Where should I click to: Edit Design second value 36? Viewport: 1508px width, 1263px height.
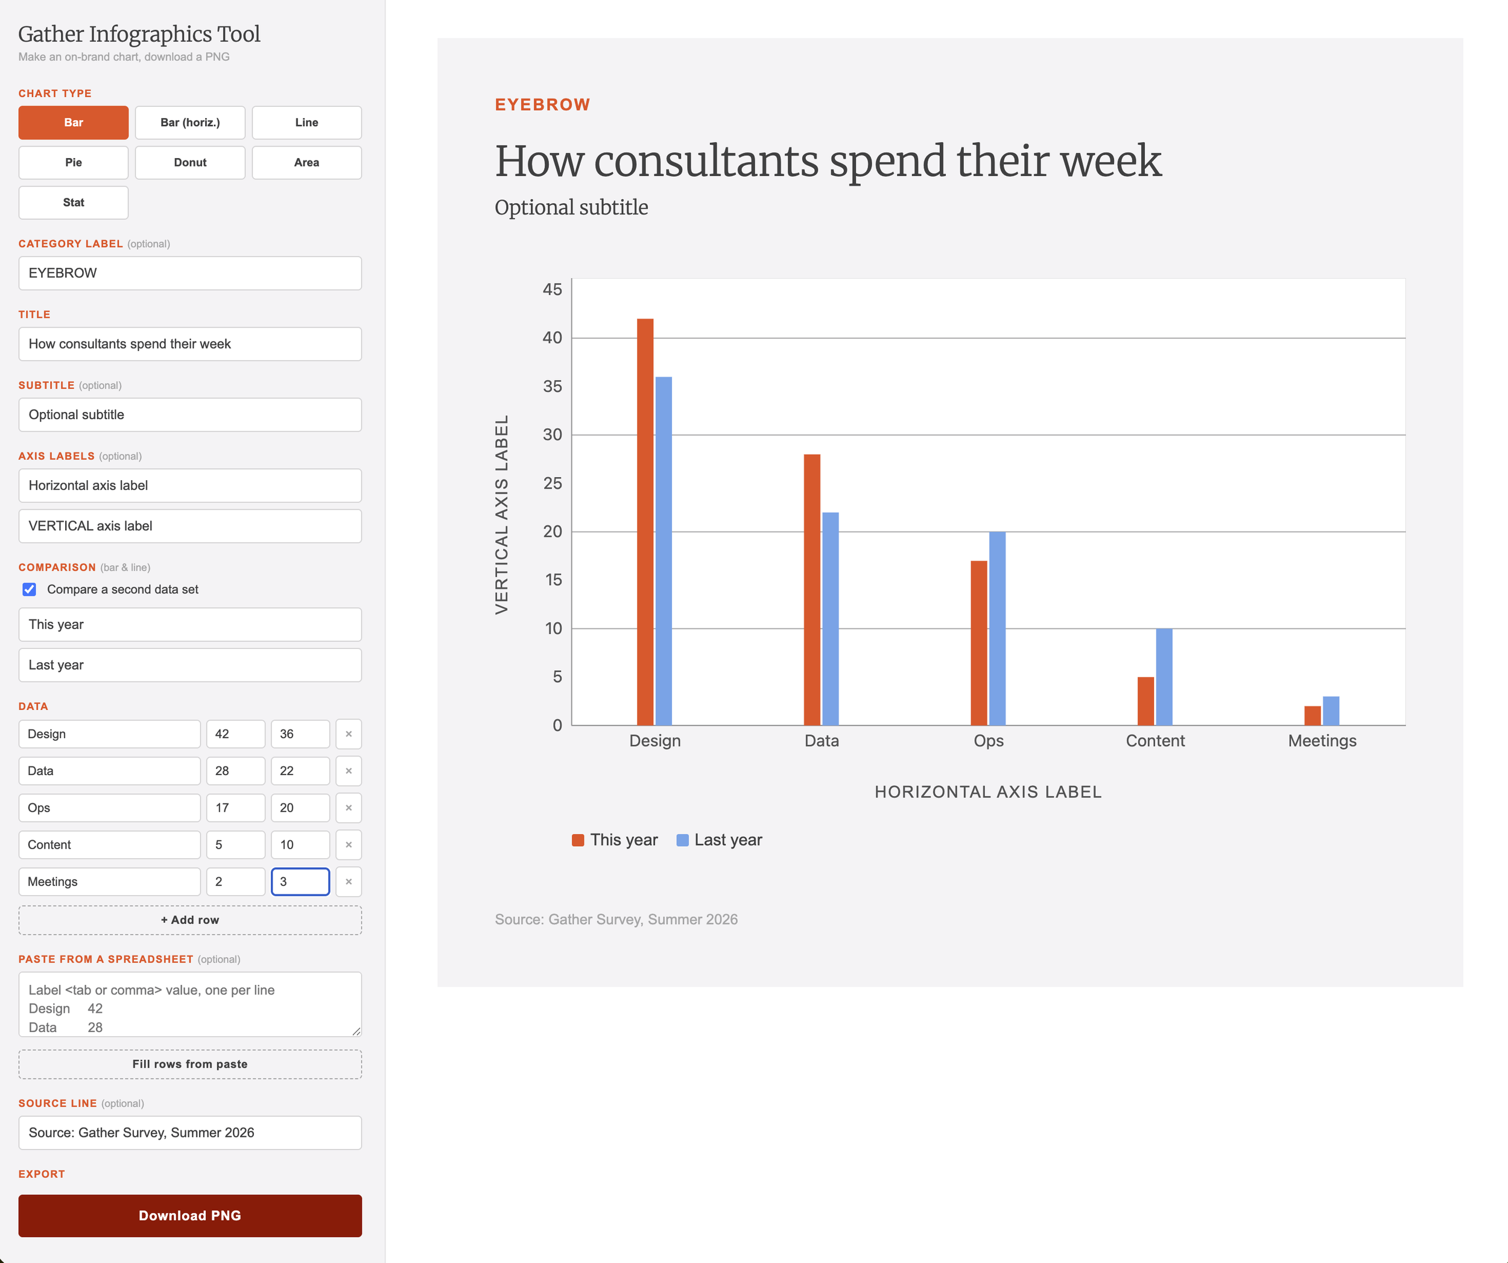[x=300, y=734]
